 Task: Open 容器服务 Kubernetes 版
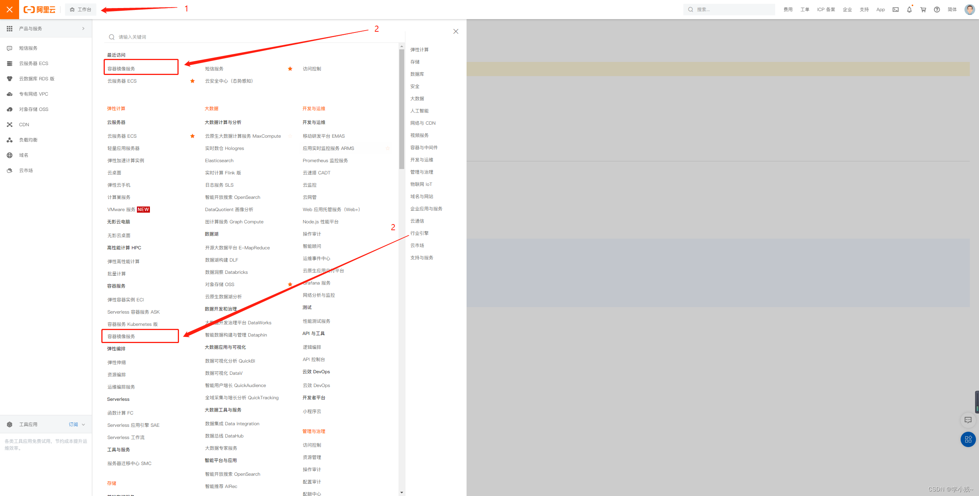tap(132, 324)
